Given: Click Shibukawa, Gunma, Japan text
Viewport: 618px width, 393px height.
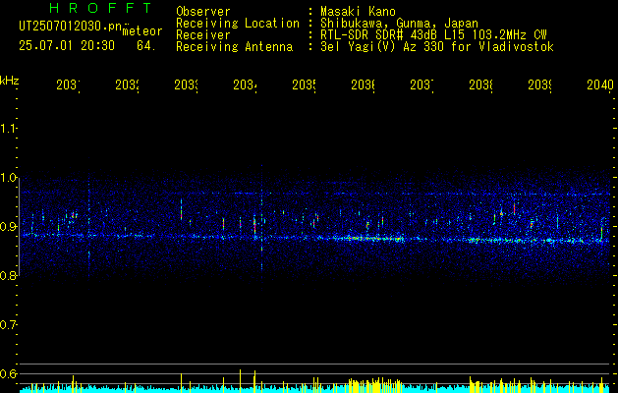Looking at the screenshot, I should pos(399,24).
